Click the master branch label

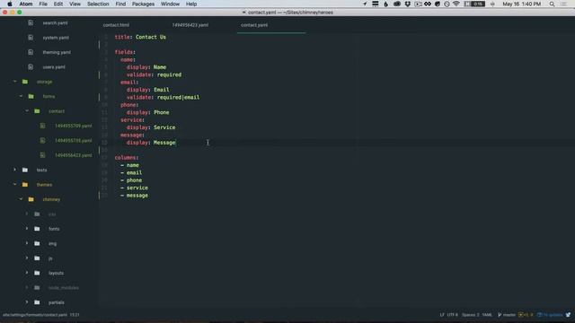[509, 315]
